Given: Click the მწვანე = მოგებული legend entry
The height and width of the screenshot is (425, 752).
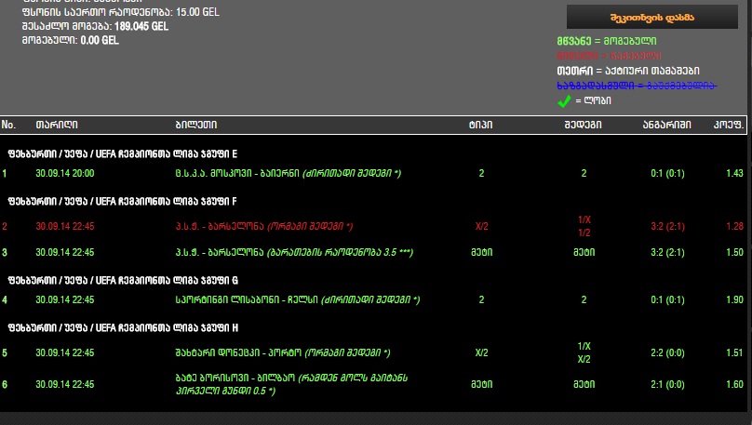Looking at the screenshot, I should (x=607, y=41).
